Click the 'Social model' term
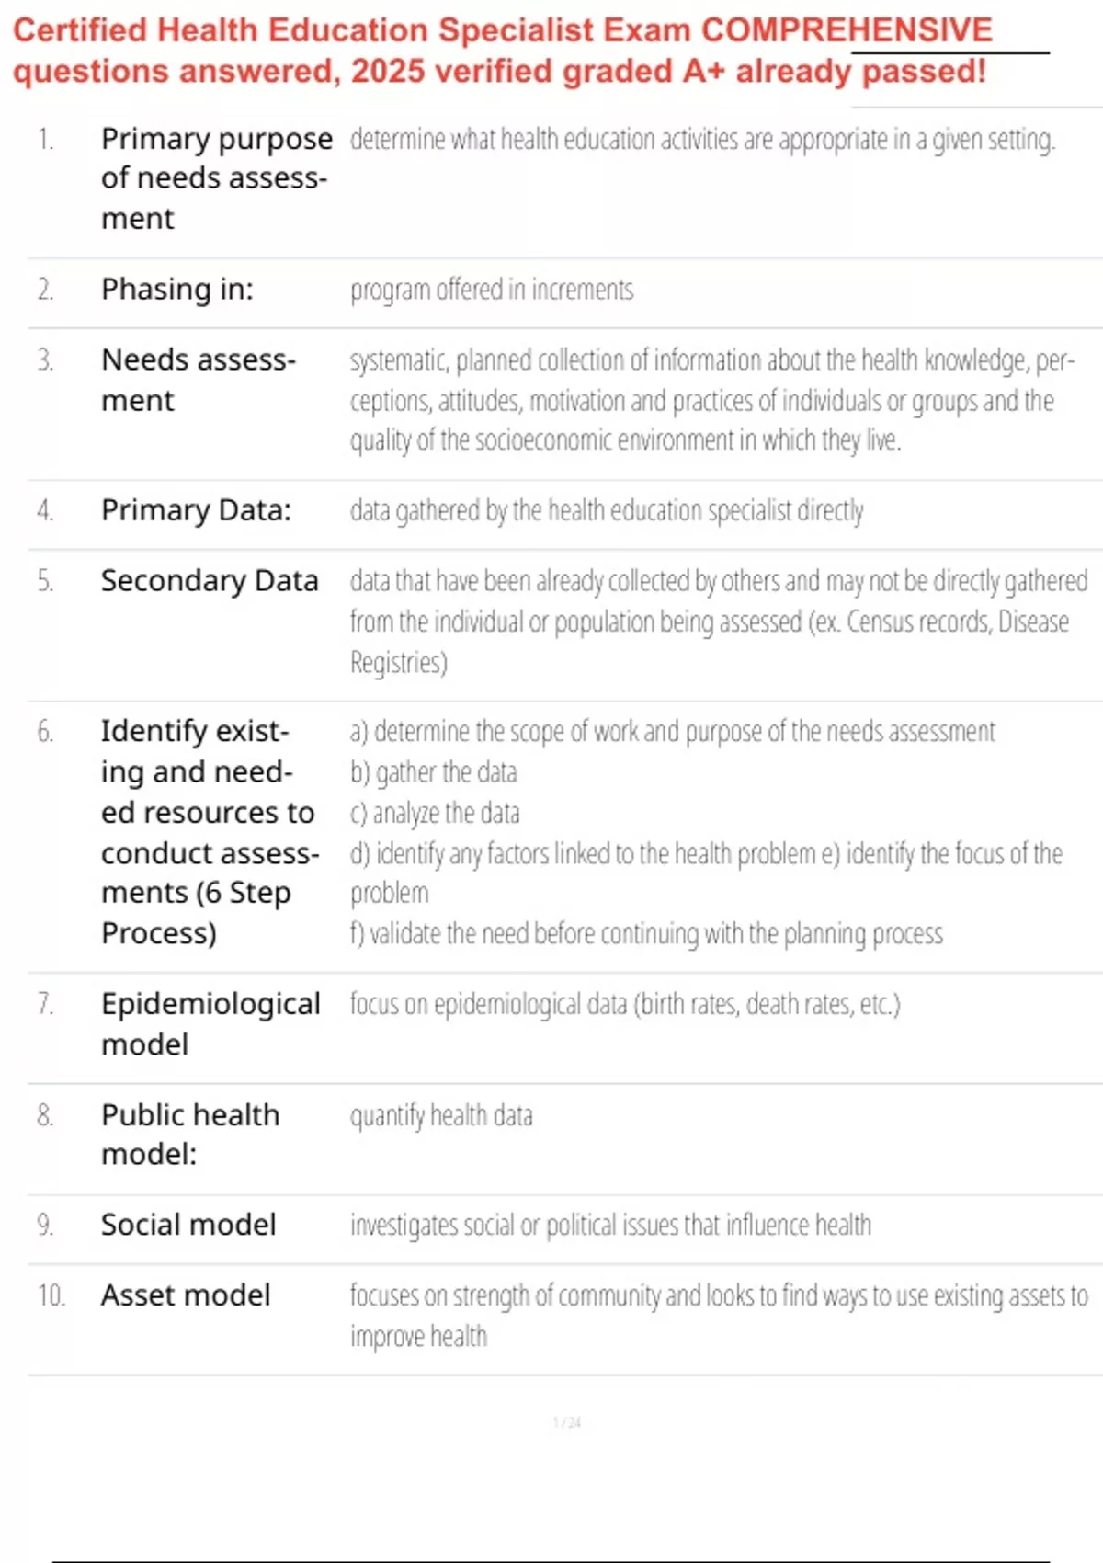 (x=188, y=1225)
